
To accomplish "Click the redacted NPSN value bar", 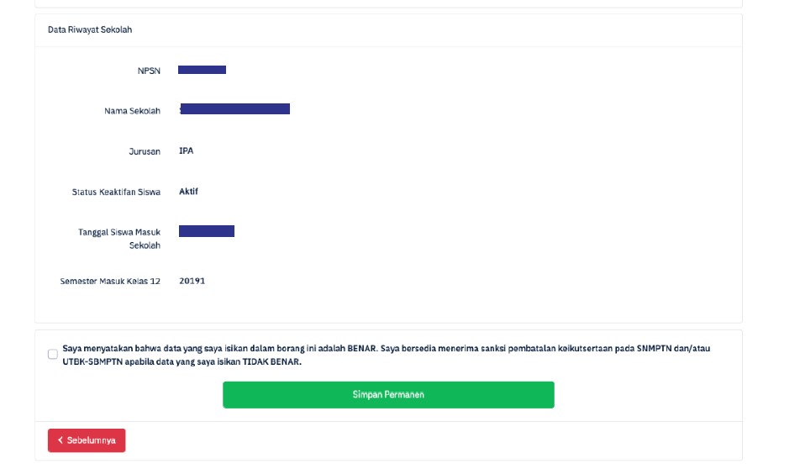I will pyautogui.click(x=202, y=70).
